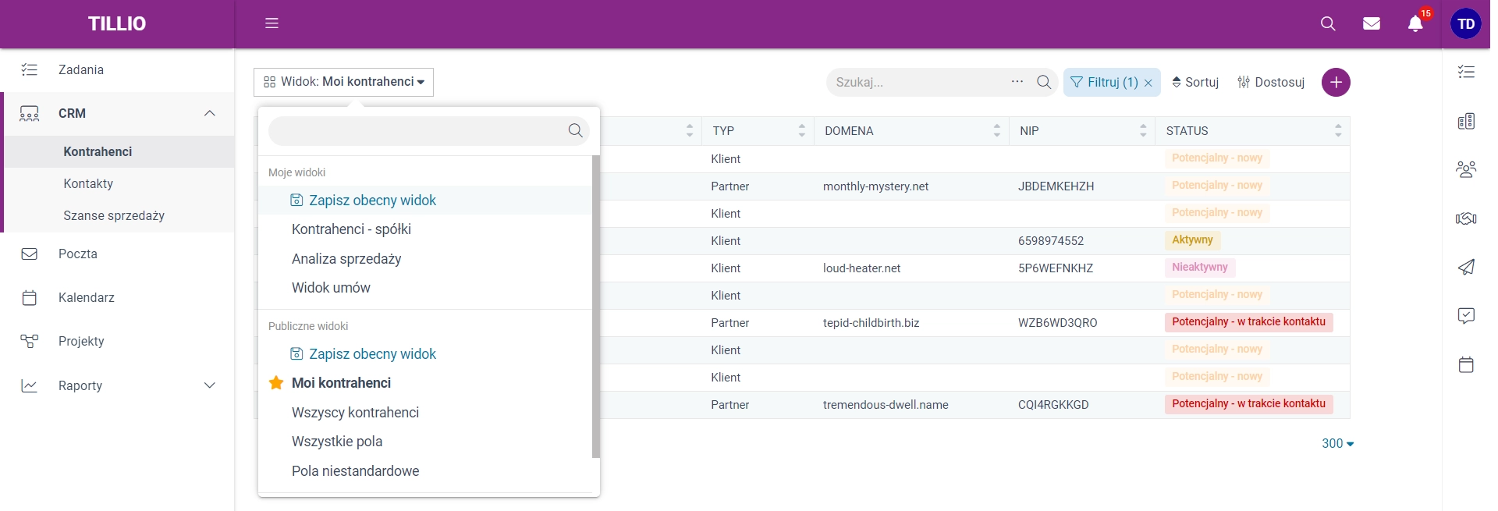Open right sidebar companies building icon

pos(1466,121)
